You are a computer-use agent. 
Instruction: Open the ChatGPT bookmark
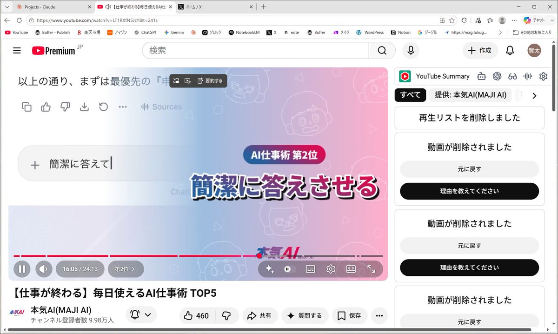tap(146, 33)
